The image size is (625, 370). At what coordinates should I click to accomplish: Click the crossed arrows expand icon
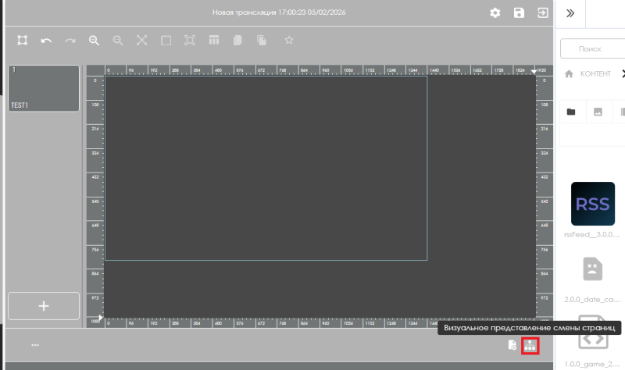pos(141,40)
